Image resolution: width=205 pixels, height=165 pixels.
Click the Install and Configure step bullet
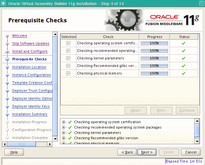coord(8,52)
